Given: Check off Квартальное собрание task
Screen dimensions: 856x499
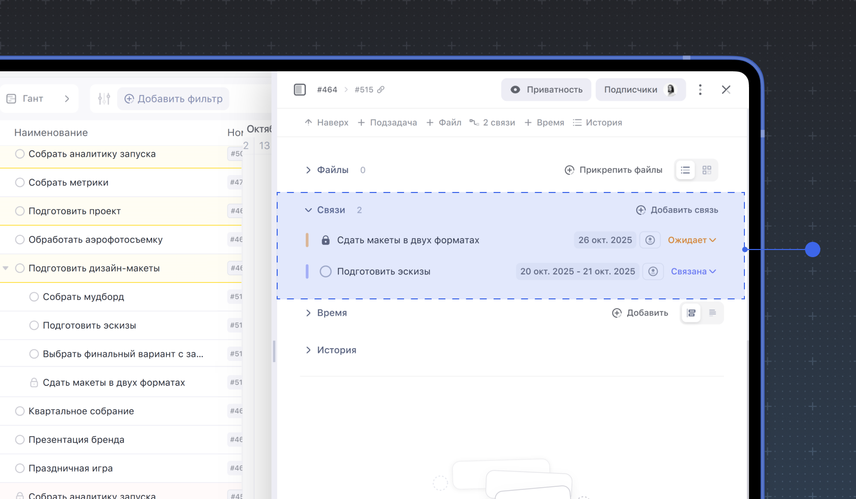Looking at the screenshot, I should [20, 411].
